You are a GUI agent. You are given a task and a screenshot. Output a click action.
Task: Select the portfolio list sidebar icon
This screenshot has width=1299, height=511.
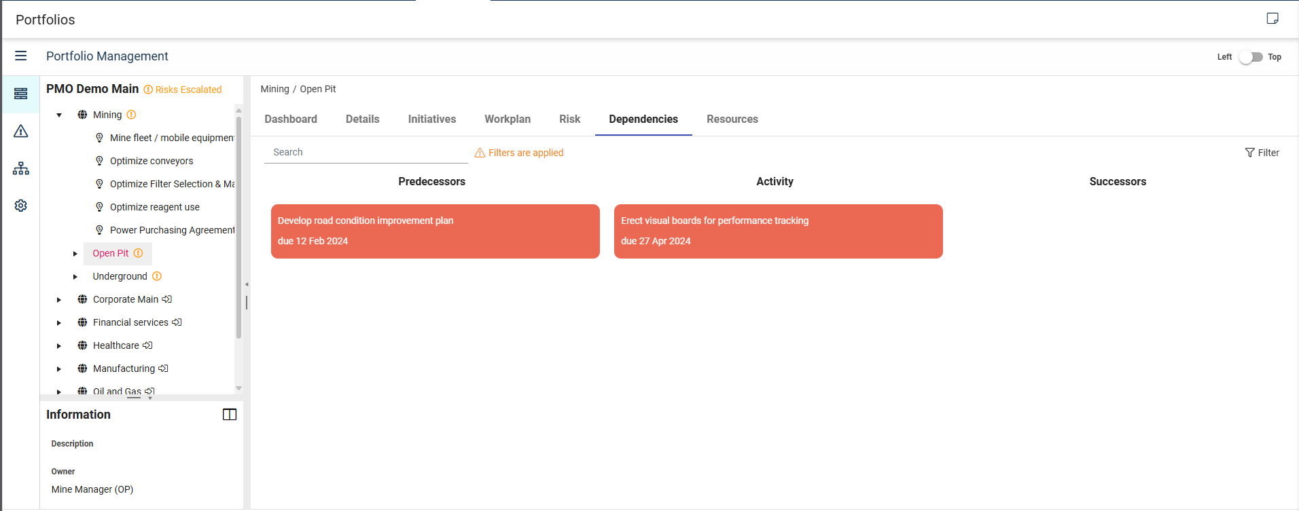21,94
